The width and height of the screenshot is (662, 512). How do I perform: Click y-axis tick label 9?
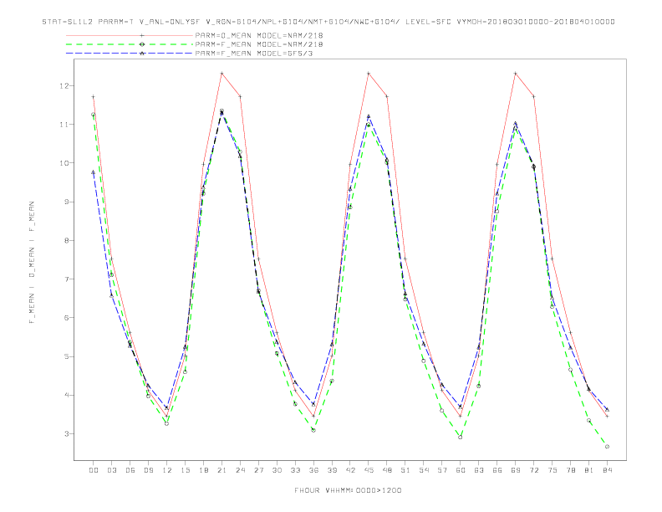67,202
